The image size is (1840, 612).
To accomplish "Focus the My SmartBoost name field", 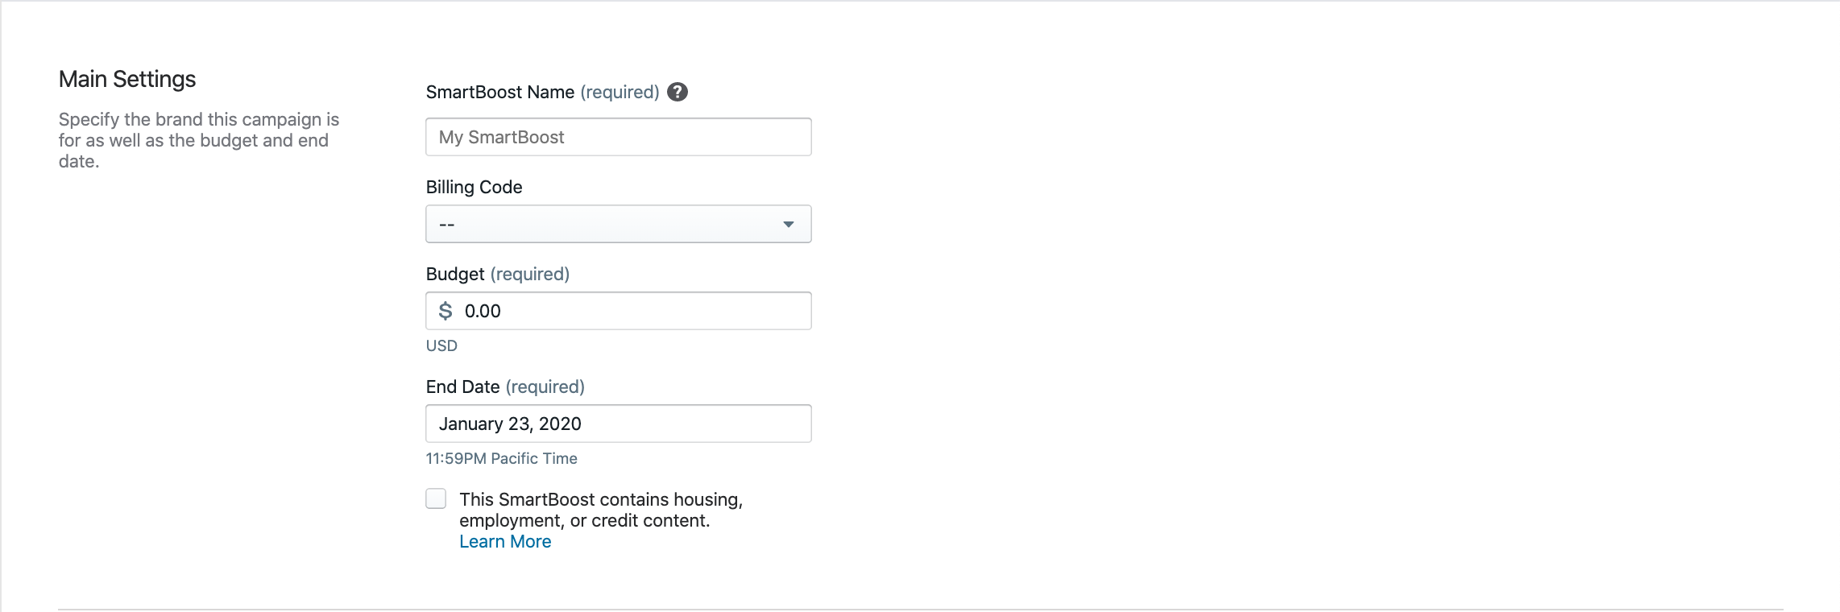I will (618, 137).
